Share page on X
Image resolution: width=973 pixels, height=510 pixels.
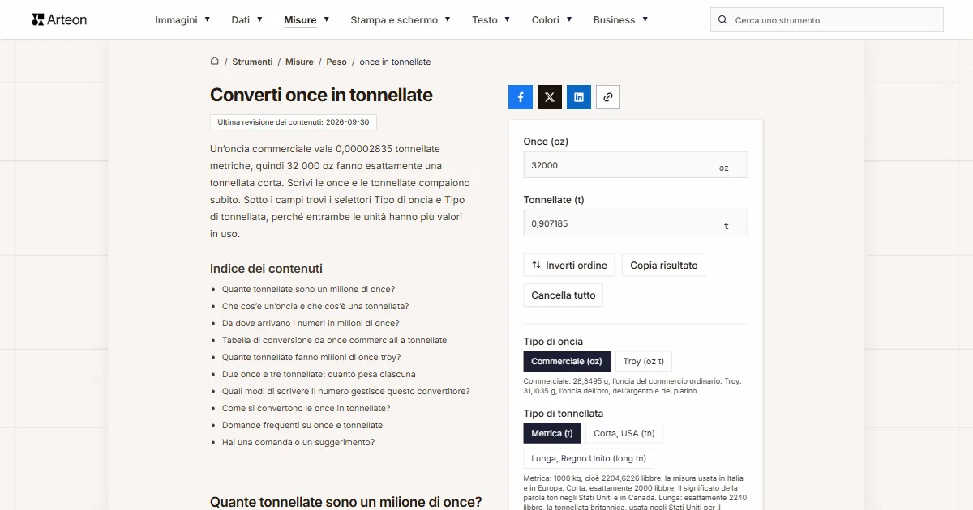pos(550,97)
